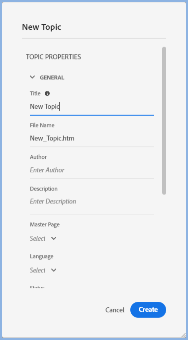Click the Create button
Screen dimensions: 188x340
[148, 310]
